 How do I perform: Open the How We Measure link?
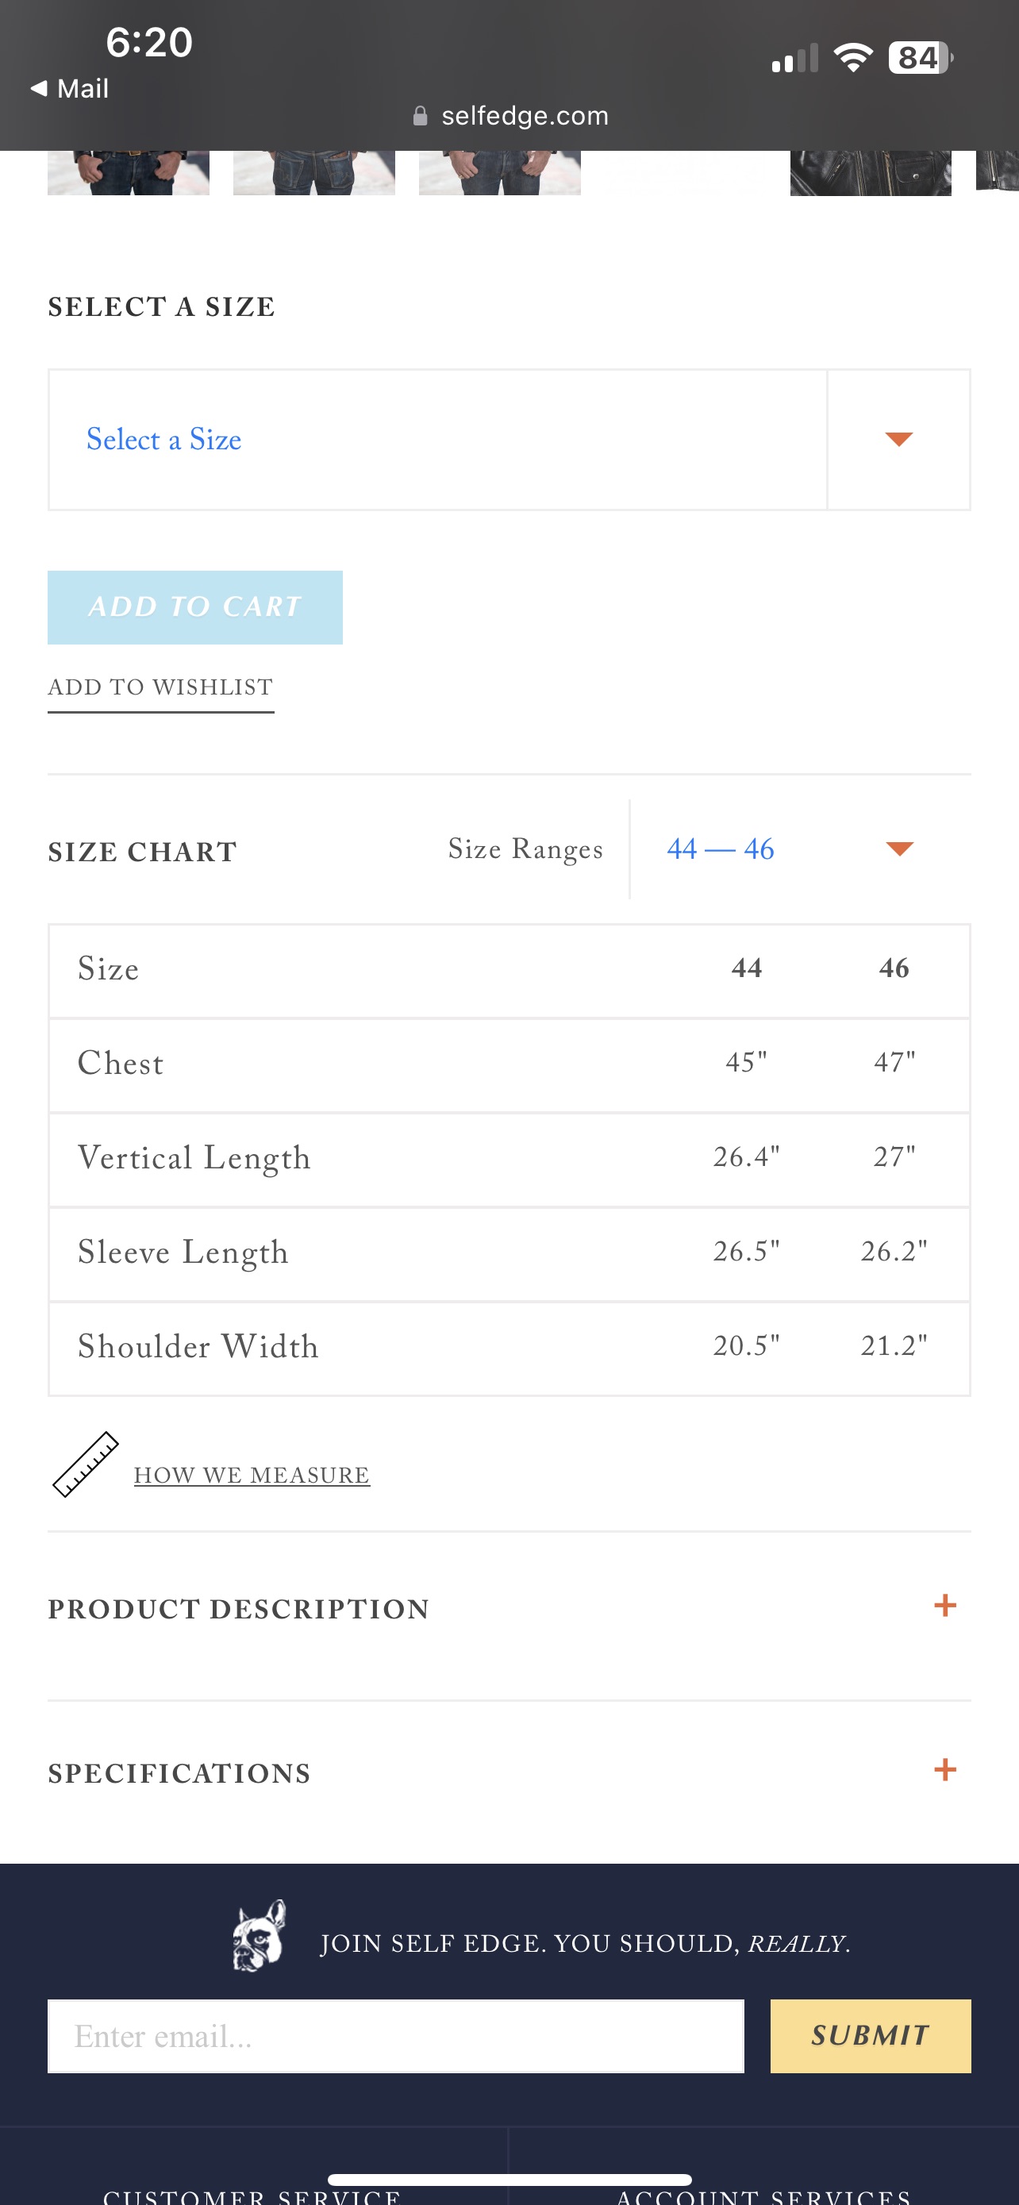coord(252,1475)
